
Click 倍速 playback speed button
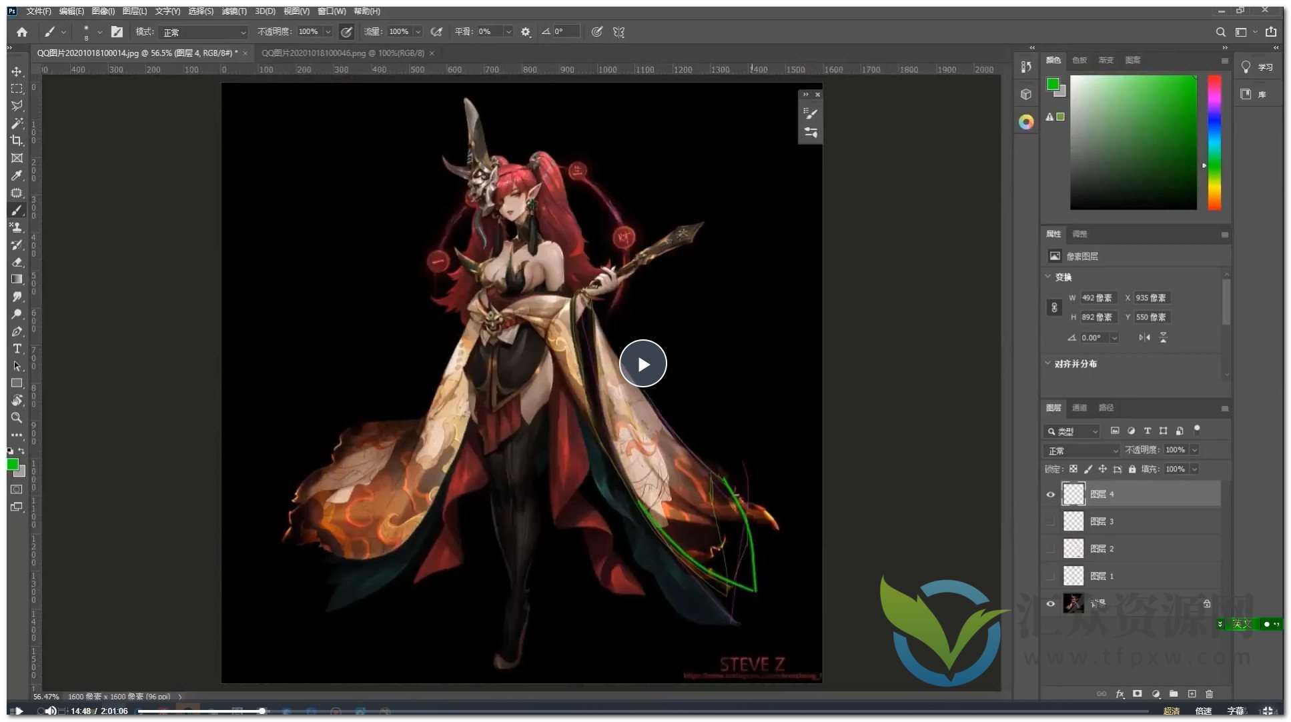tap(1203, 711)
